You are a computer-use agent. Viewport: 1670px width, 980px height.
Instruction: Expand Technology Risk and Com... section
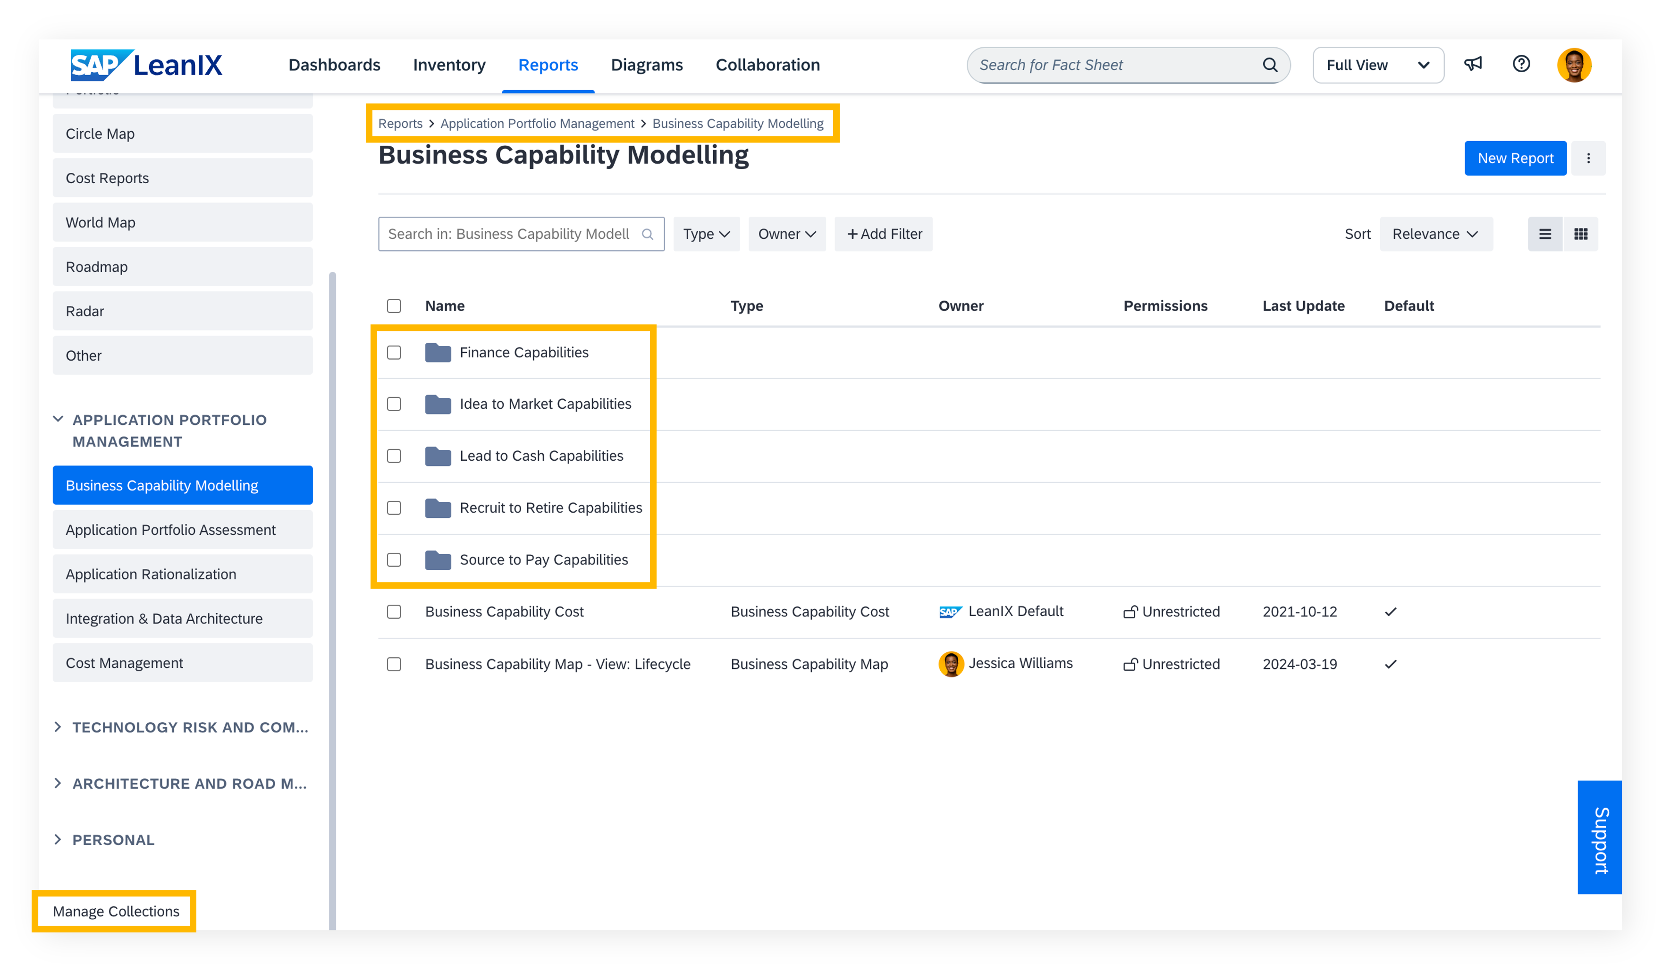coord(58,727)
